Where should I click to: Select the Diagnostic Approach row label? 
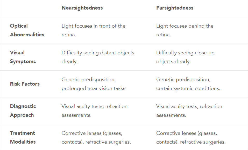(x=23, y=111)
